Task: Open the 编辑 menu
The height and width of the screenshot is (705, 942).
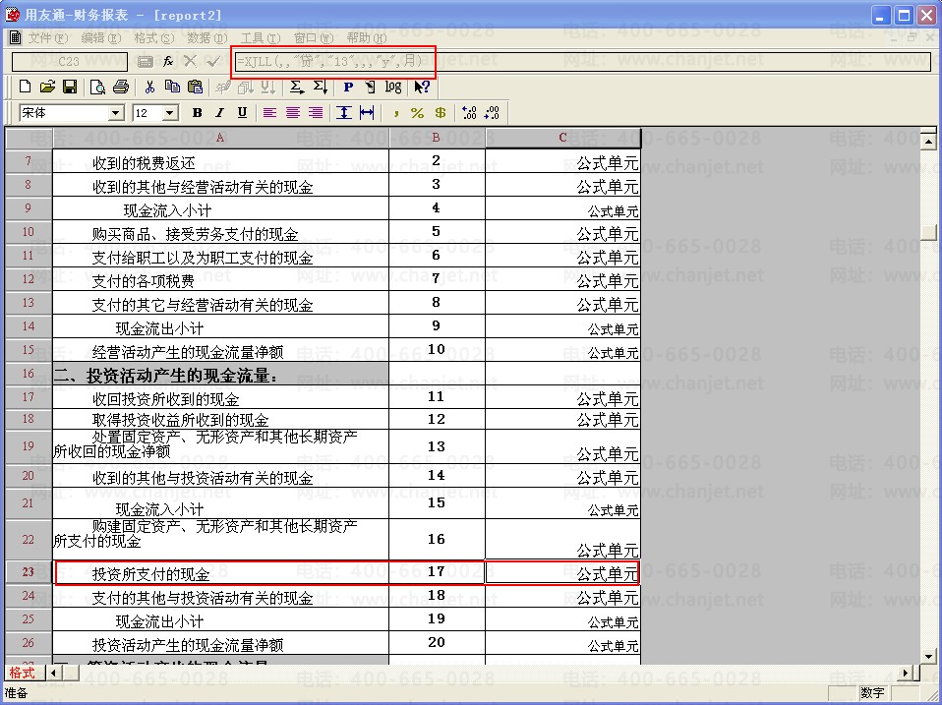Action: (101, 38)
